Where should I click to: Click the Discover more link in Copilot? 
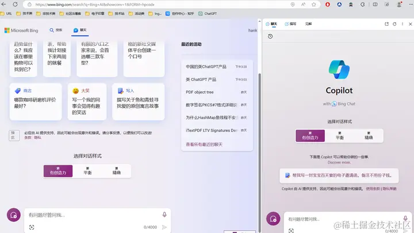339,162
